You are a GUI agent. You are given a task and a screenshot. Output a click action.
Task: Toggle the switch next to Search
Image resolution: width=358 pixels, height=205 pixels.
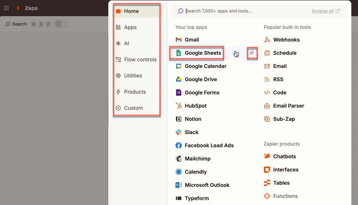point(62,24)
